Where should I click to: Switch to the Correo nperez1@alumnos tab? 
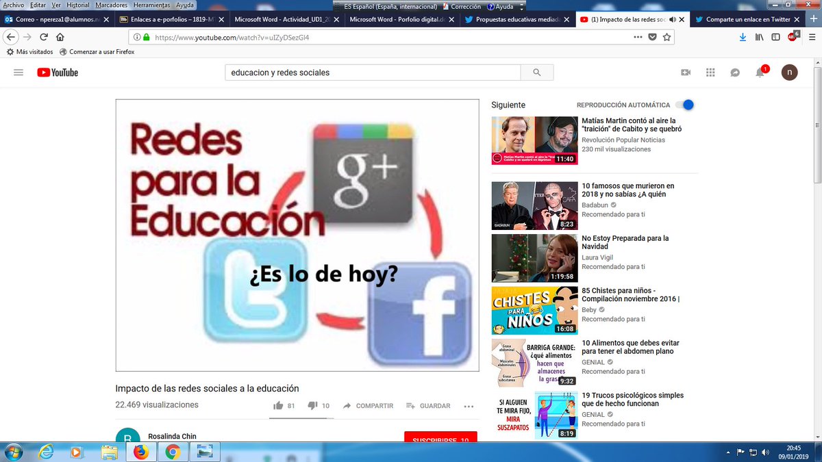pos(56,20)
